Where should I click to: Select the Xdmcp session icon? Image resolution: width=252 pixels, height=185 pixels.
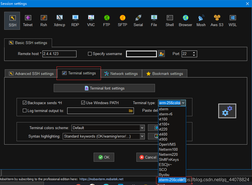point(59,21)
